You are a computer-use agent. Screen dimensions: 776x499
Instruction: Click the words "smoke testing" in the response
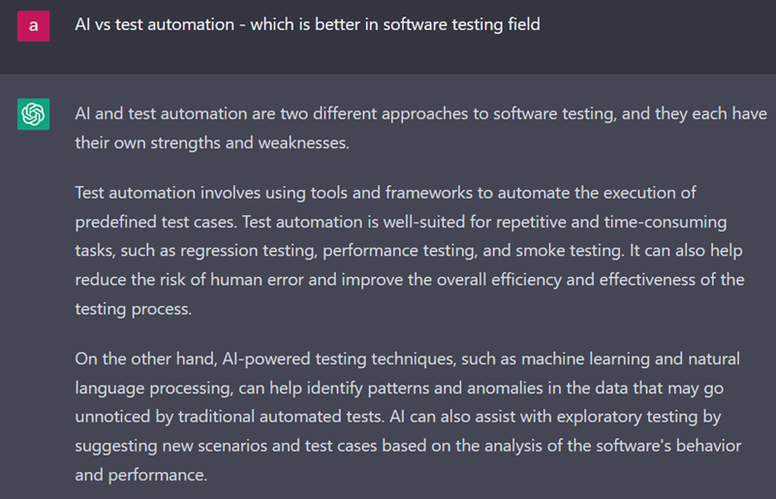click(x=569, y=251)
